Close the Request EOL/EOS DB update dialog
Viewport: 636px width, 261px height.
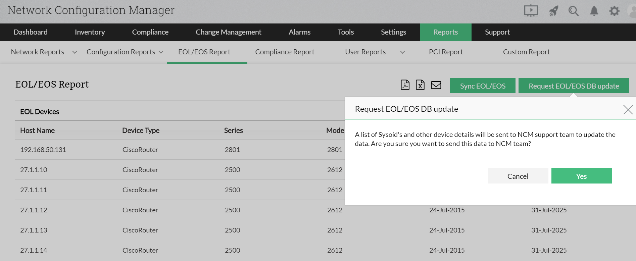point(628,109)
